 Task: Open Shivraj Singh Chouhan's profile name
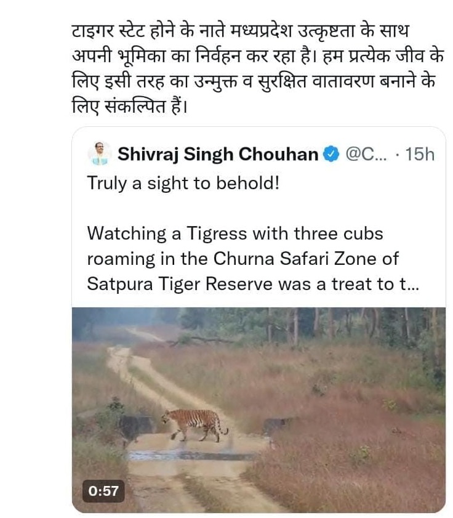[x=218, y=154]
